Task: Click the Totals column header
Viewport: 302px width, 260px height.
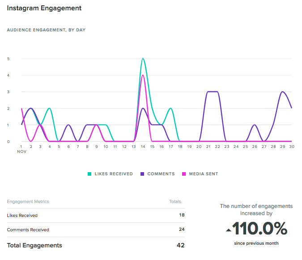Action: pos(175,202)
